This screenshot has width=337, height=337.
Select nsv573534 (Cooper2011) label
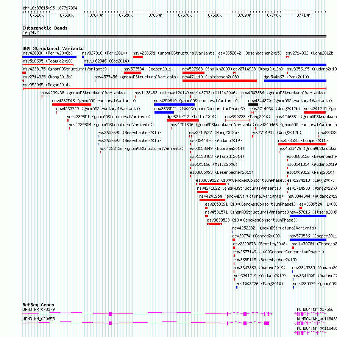[148, 69]
